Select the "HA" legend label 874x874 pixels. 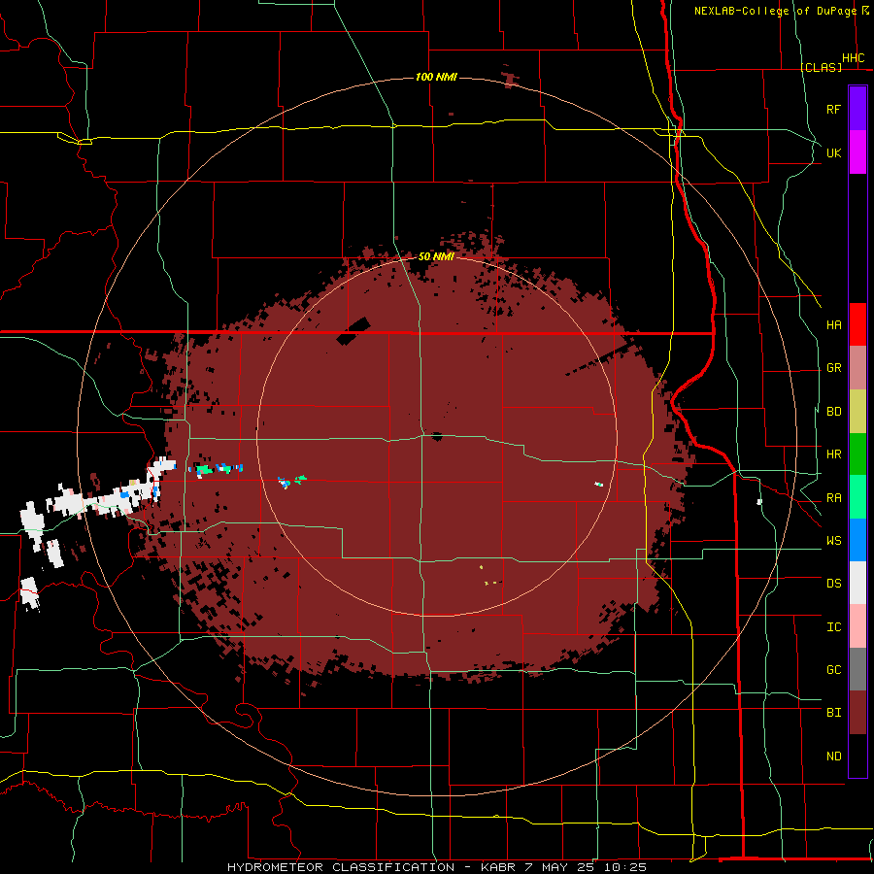[x=833, y=324]
